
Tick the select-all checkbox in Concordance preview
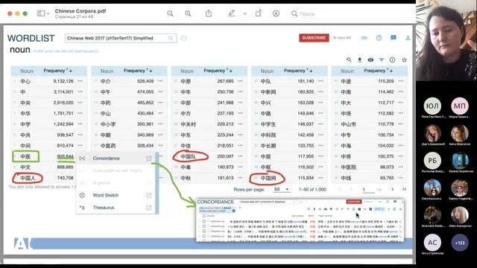pos(203,216)
